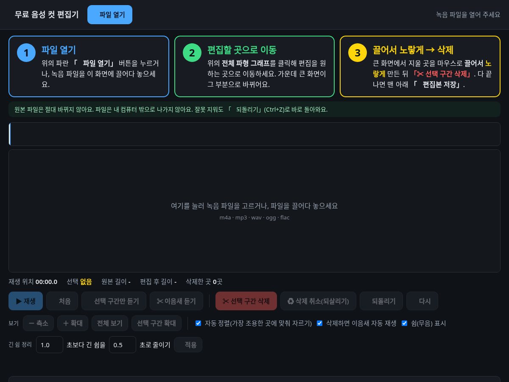Click the recycle icon in 삭제 취소
The height and width of the screenshot is (382, 509).
291,301
